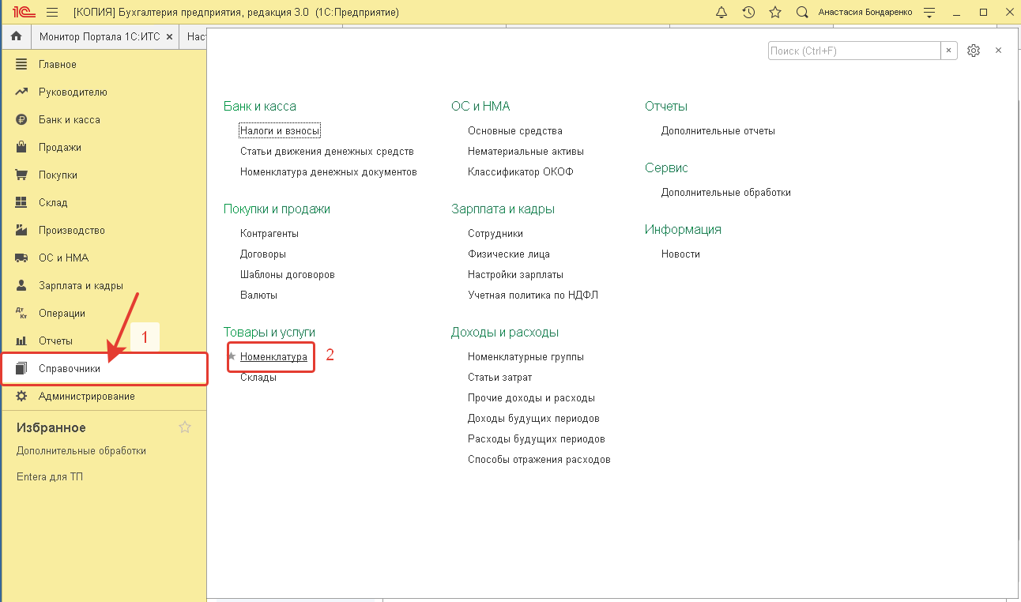Clear the search field with x button
Screen dimensions: 1021x602
949,51
